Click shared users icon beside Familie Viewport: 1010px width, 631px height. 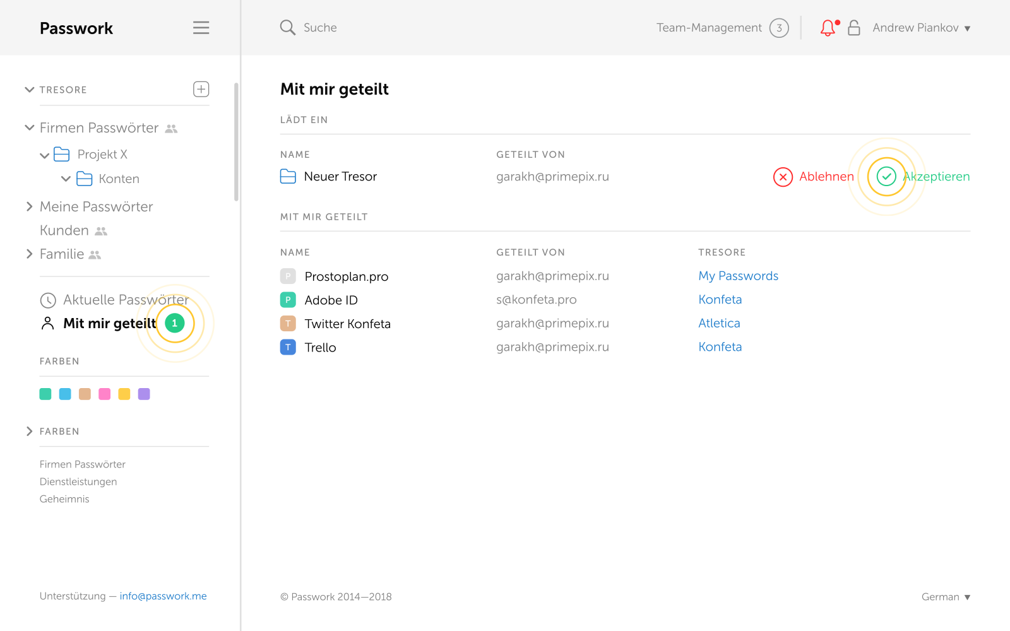click(95, 255)
